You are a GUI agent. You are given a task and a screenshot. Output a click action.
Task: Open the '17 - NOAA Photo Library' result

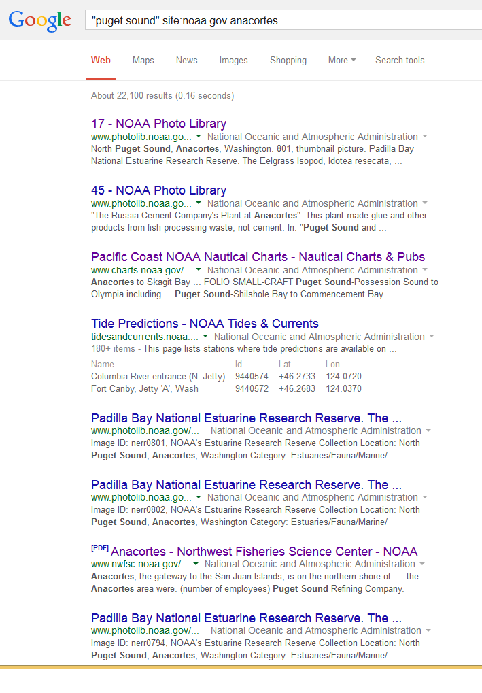coord(158,124)
